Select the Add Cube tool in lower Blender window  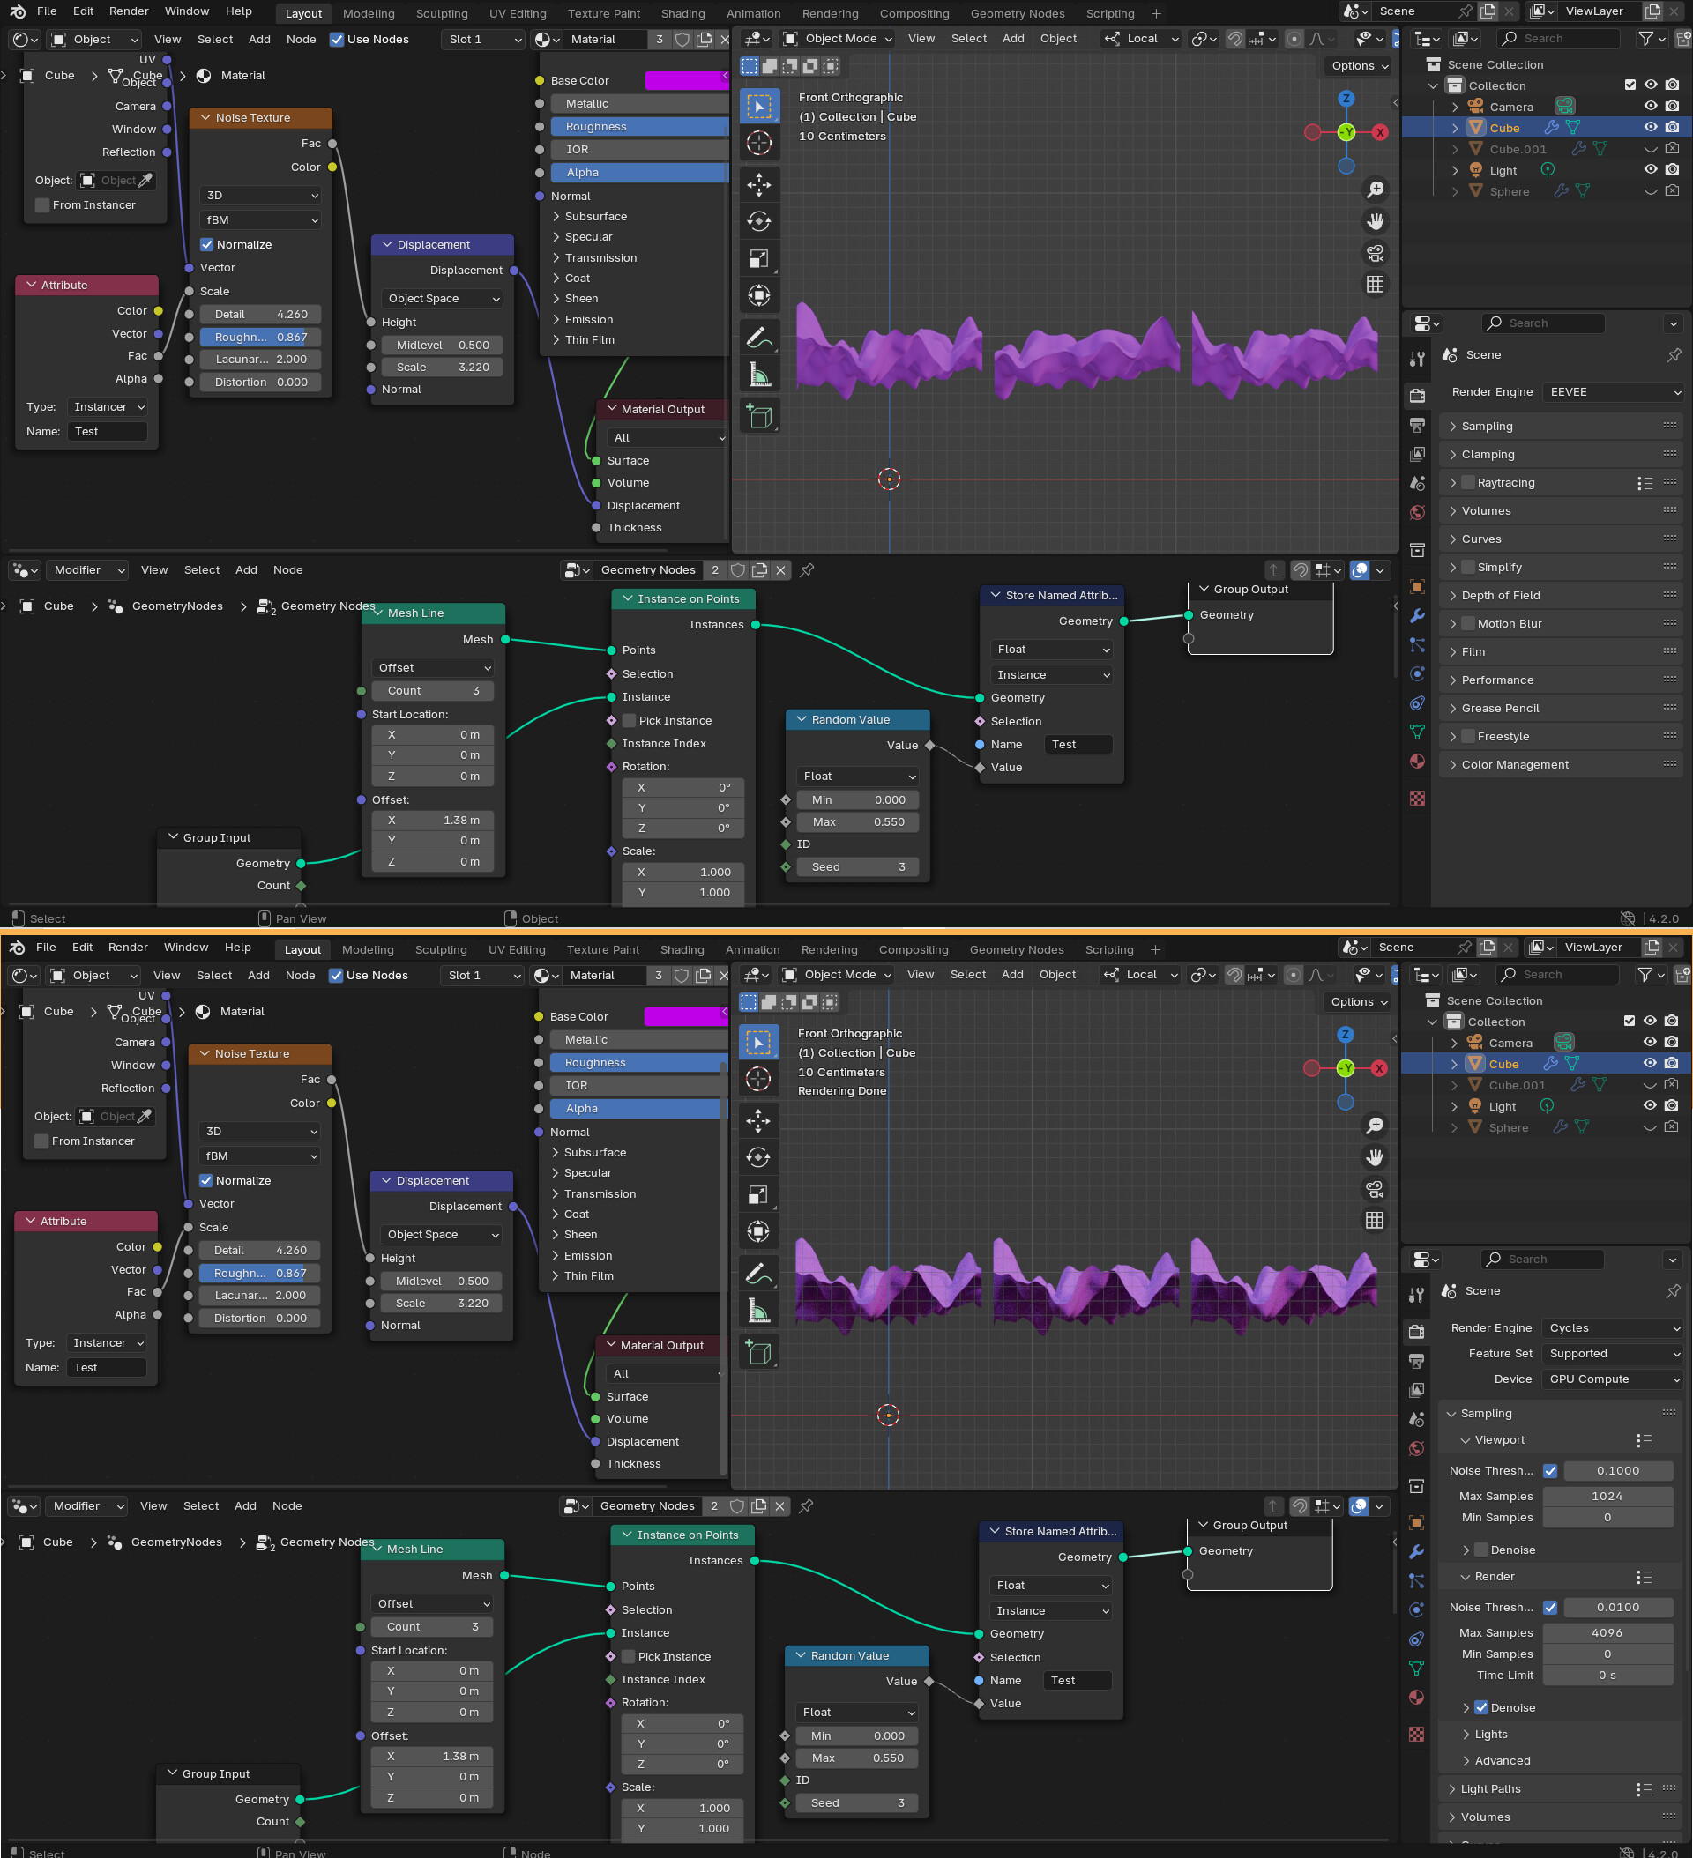758,1352
